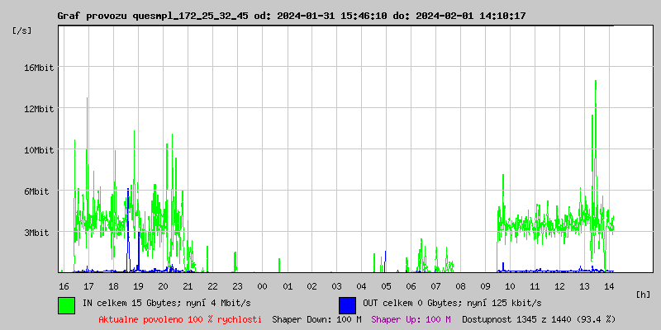Click the '[h]' unit label at bottom-right

(x=643, y=294)
